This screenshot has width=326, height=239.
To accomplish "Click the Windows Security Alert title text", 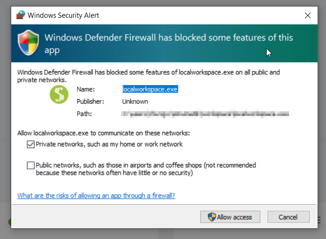I will point(63,15).
